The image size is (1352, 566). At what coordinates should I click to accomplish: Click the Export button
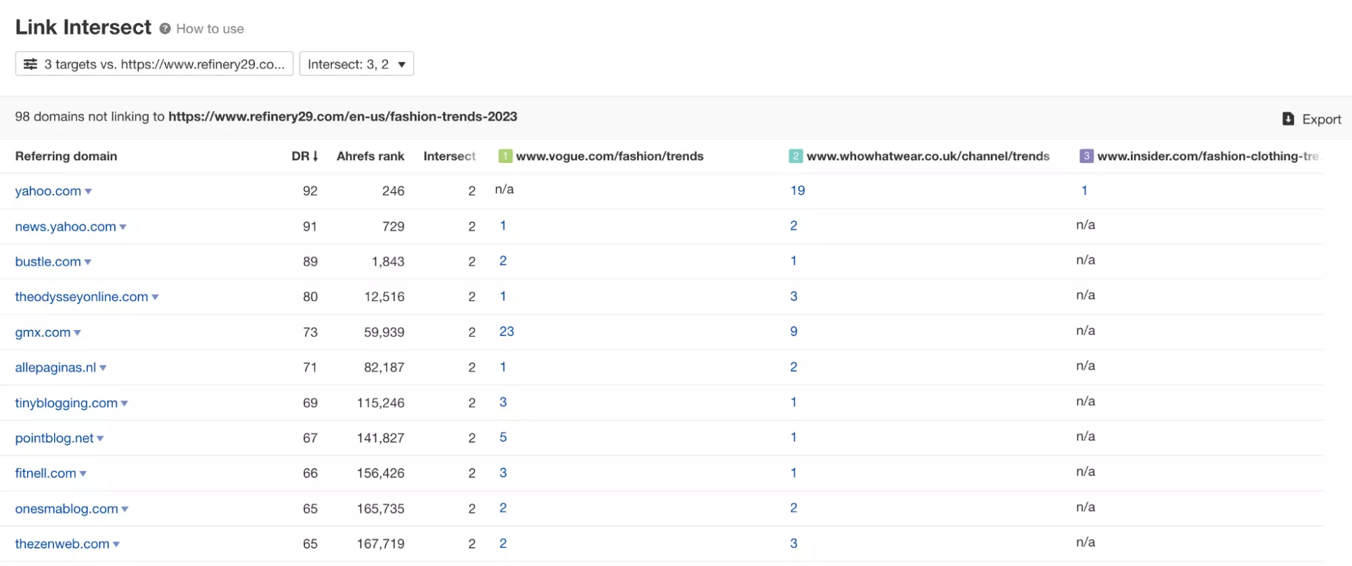point(1311,119)
